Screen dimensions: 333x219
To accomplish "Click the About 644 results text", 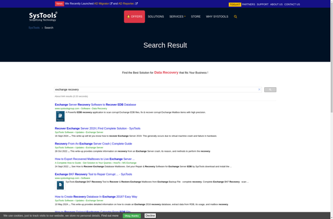I will (71, 96).
